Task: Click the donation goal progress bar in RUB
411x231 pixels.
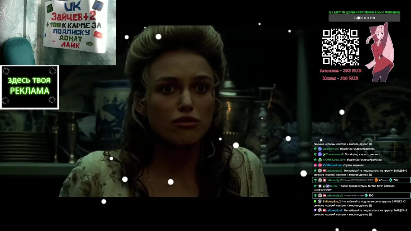Action: tap(364, 18)
